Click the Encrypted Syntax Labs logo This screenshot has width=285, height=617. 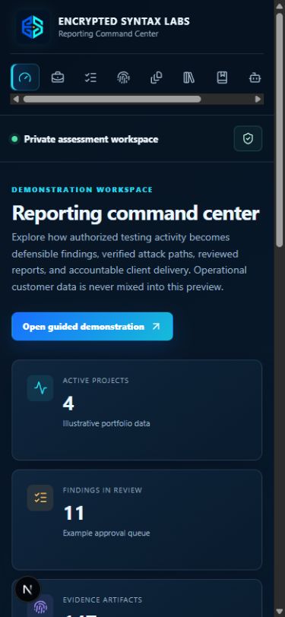[32, 27]
